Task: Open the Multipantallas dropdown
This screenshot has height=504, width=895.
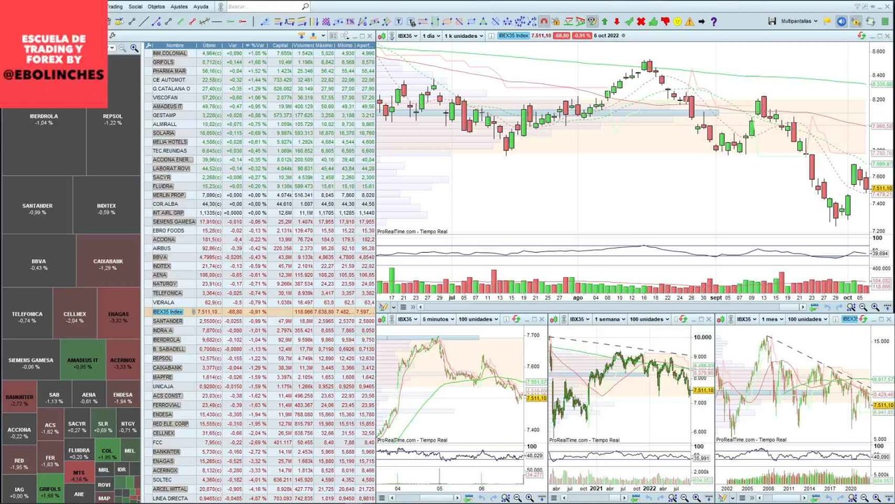Action: pos(799,22)
